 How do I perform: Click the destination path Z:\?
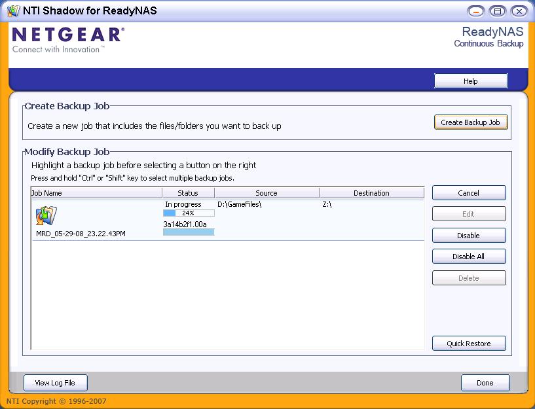tap(327, 204)
